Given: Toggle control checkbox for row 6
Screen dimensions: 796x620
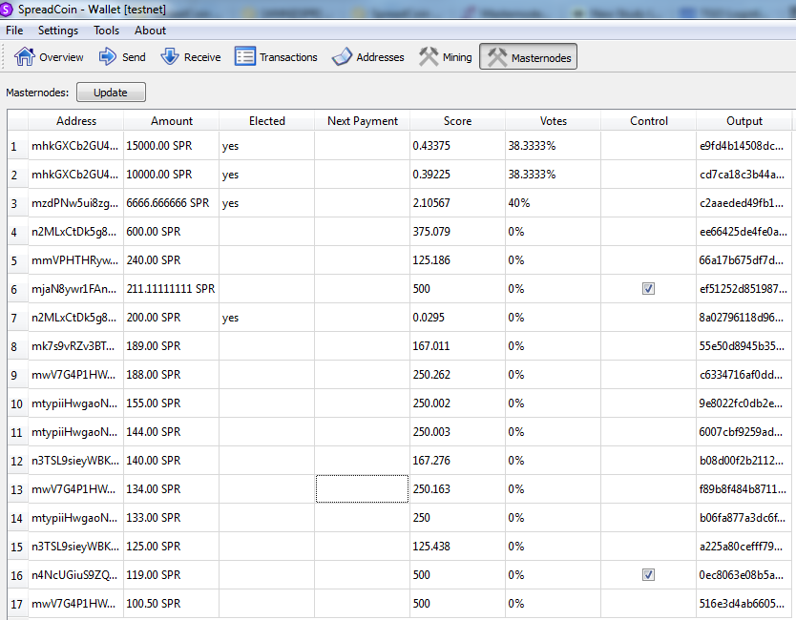Looking at the screenshot, I should [648, 289].
